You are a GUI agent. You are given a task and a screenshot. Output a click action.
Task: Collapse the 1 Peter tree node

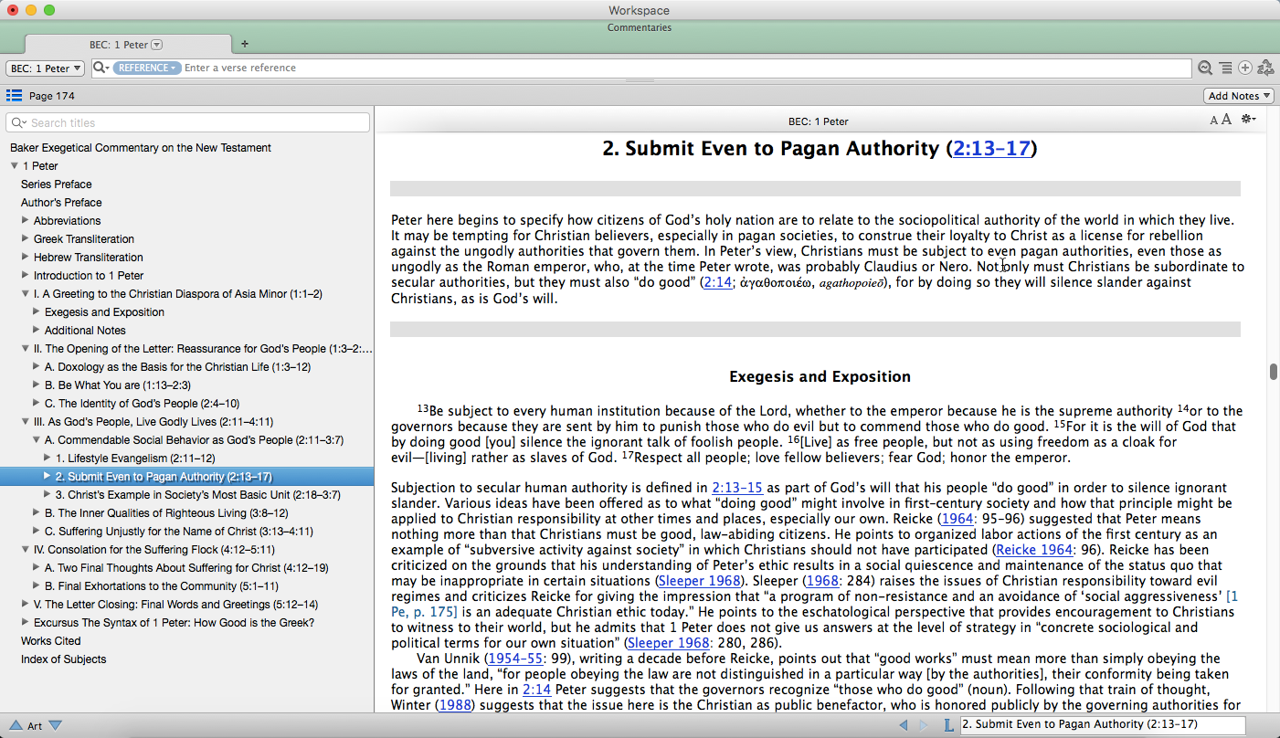point(15,166)
